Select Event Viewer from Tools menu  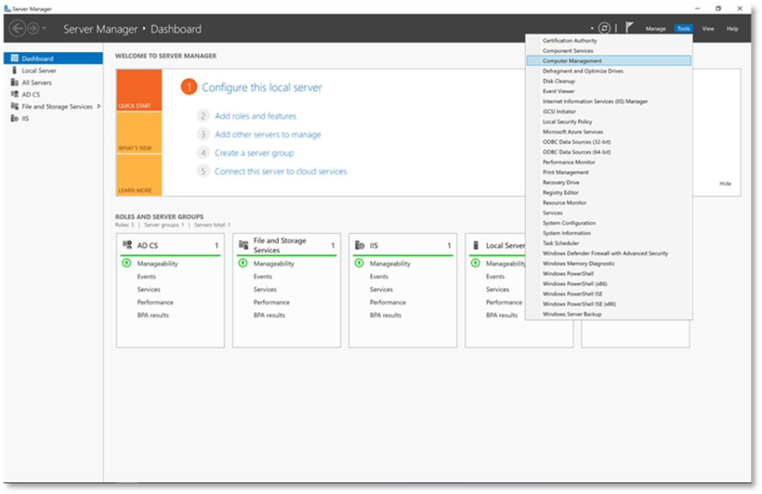pyautogui.click(x=558, y=91)
